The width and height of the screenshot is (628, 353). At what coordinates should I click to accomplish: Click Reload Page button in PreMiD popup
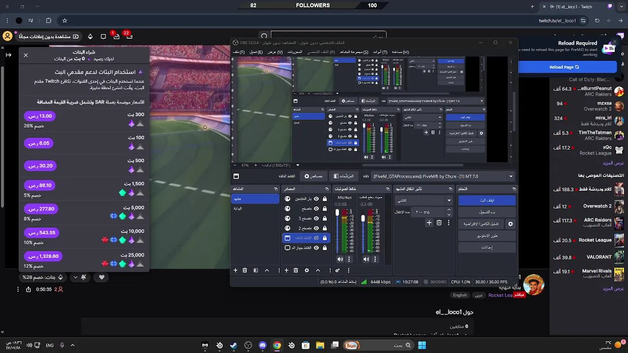[x=564, y=67]
